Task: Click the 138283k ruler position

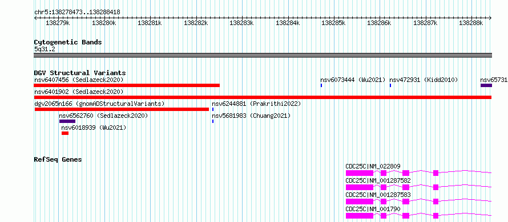Action: (x=241, y=23)
